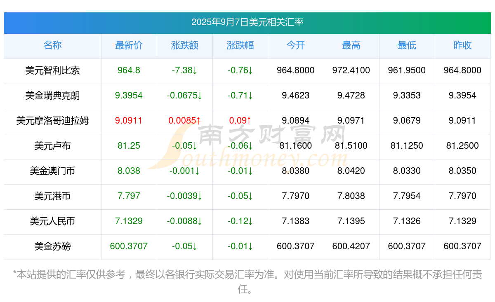Click highest value 9.4728

tap(351, 96)
